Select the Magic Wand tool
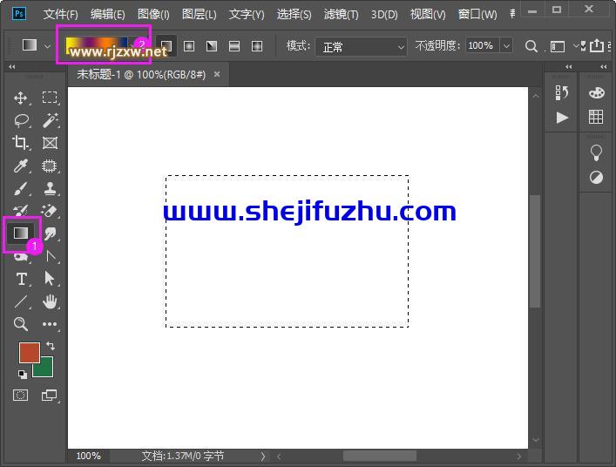Viewport: 616px width, 467px height. tap(50, 120)
